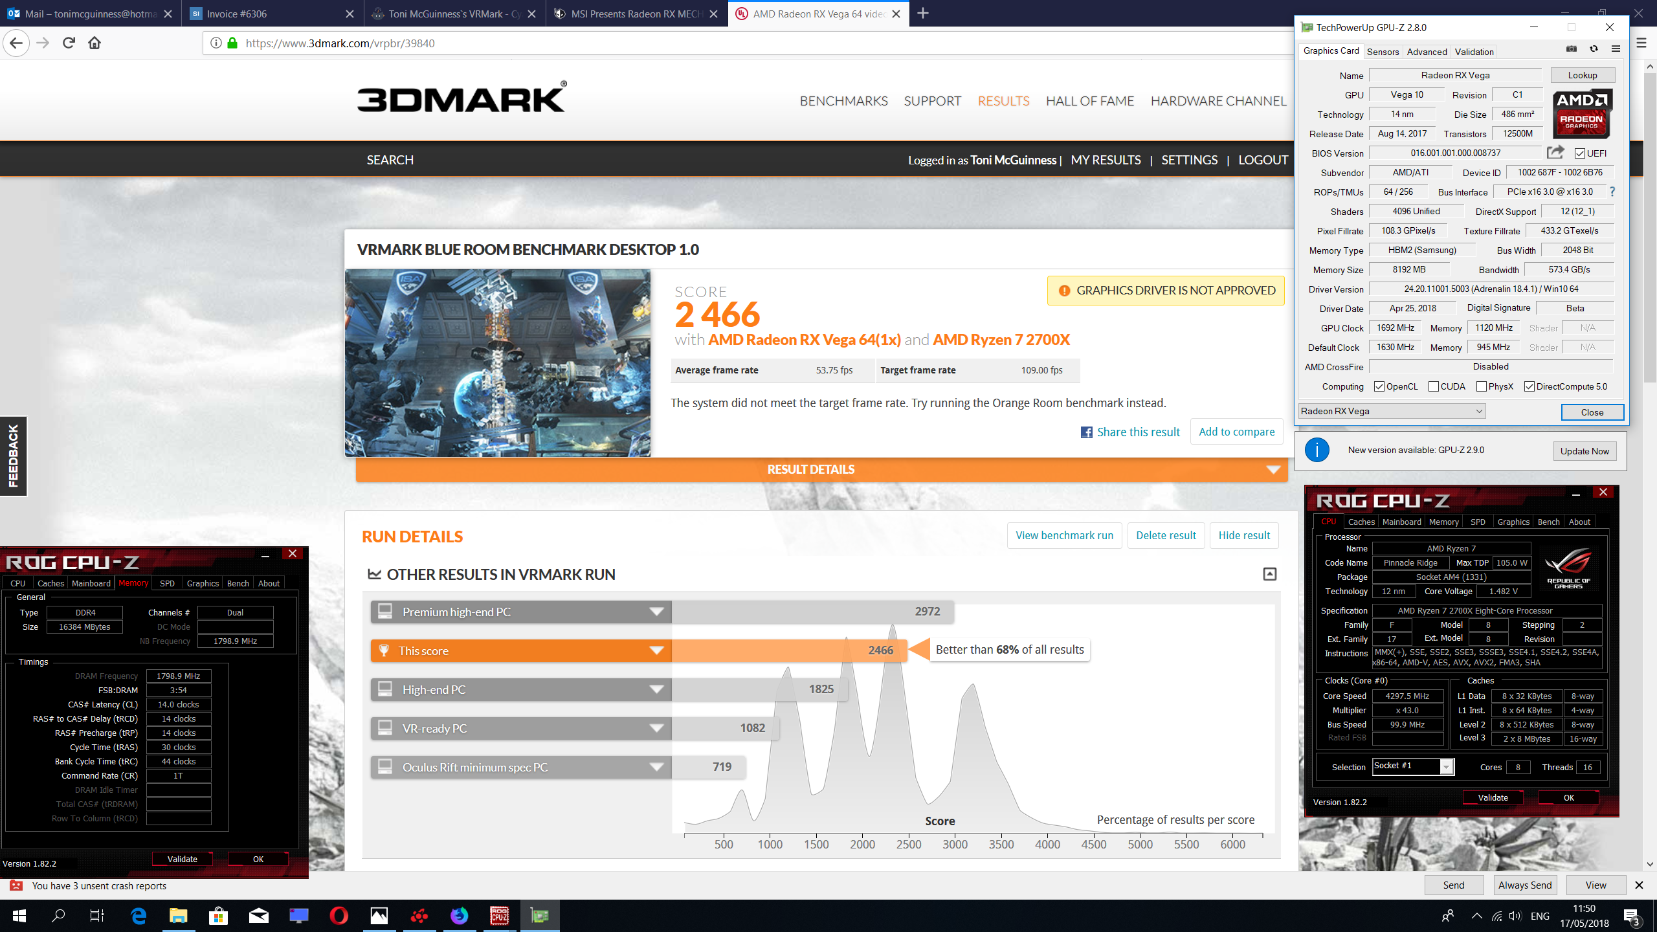Viewport: 1657px width, 932px height.
Task: Open the My Results link
Action: pyautogui.click(x=1106, y=160)
